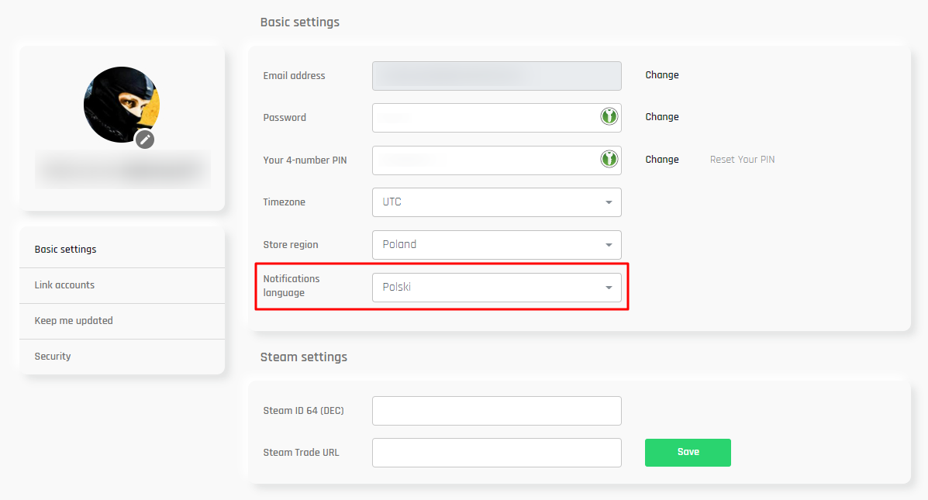This screenshot has width=928, height=500.
Task: Focus the Email address field
Action: point(496,76)
